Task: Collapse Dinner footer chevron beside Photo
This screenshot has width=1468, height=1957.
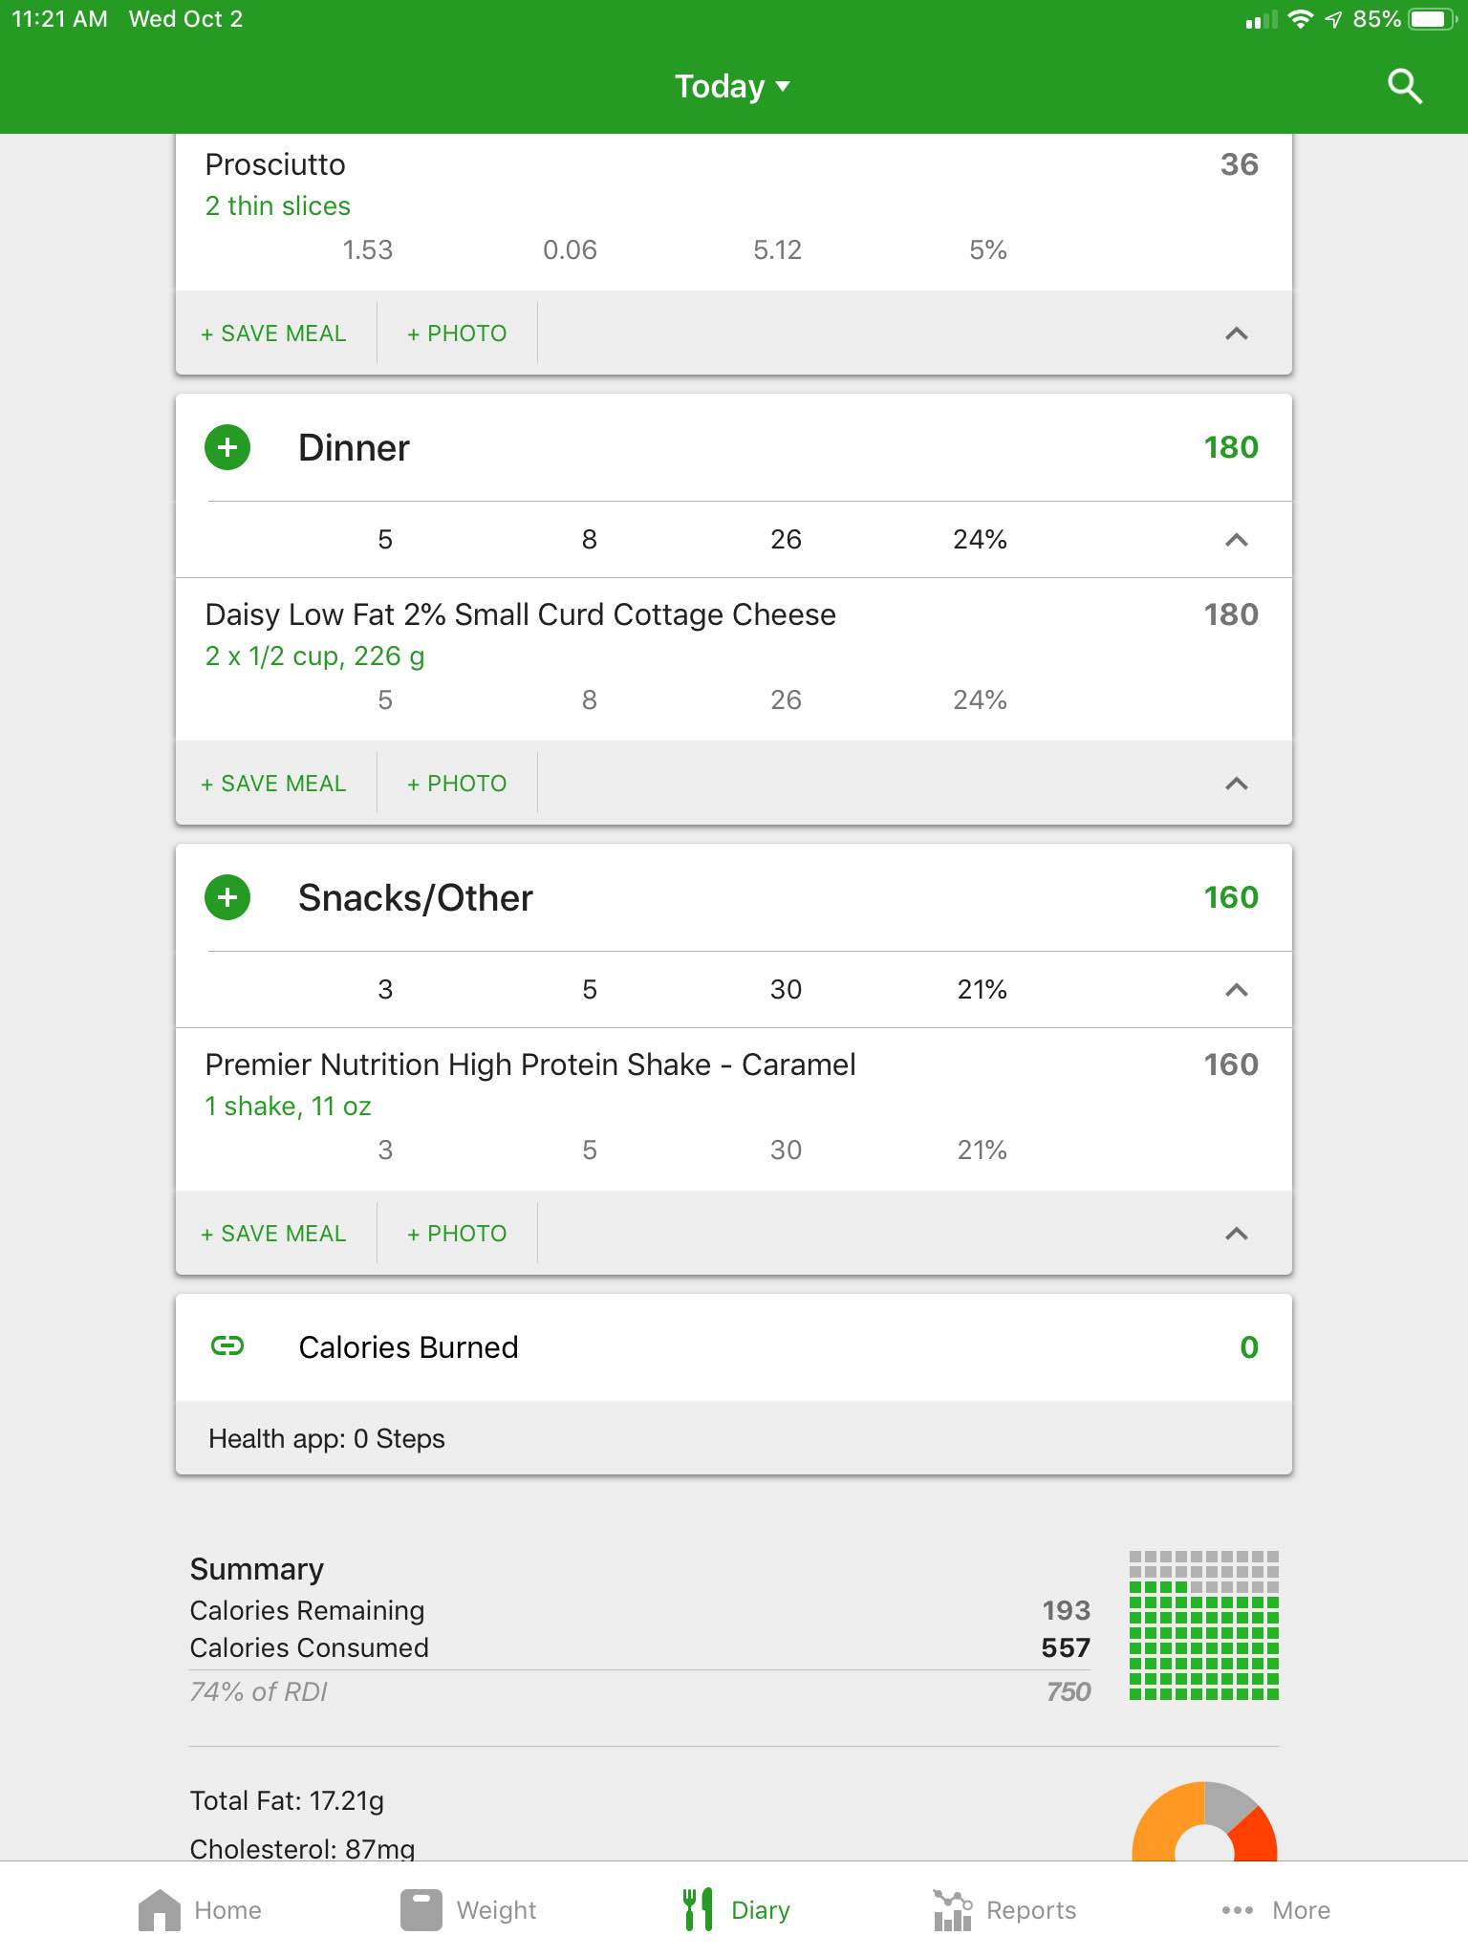Action: tap(1237, 784)
